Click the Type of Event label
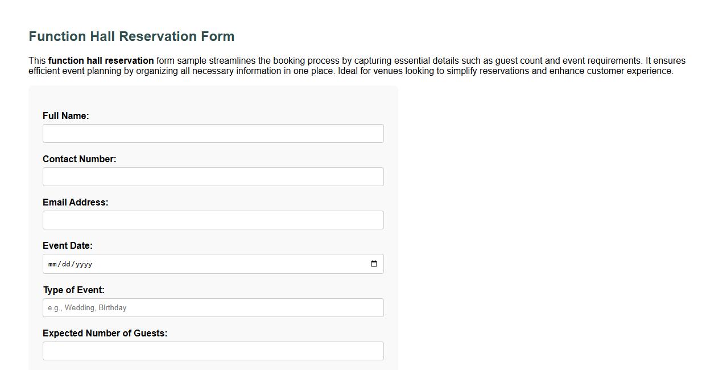Viewport: 727px width, 370px height. click(x=74, y=290)
